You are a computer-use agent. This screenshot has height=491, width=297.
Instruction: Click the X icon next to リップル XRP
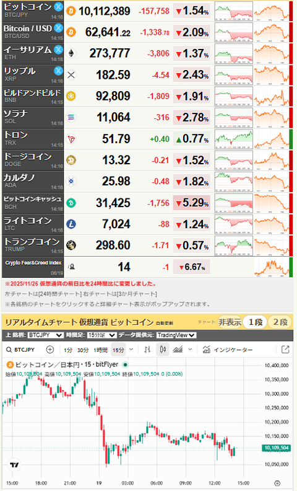[x=58, y=71]
